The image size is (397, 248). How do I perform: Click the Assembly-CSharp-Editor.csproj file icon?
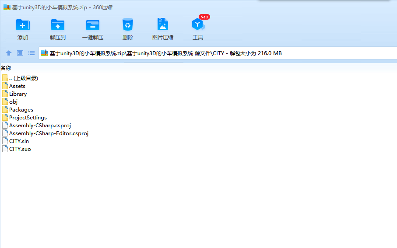point(5,133)
